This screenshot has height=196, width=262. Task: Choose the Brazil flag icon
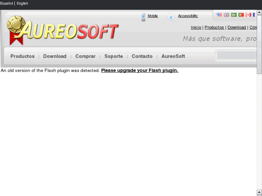click(x=234, y=15)
